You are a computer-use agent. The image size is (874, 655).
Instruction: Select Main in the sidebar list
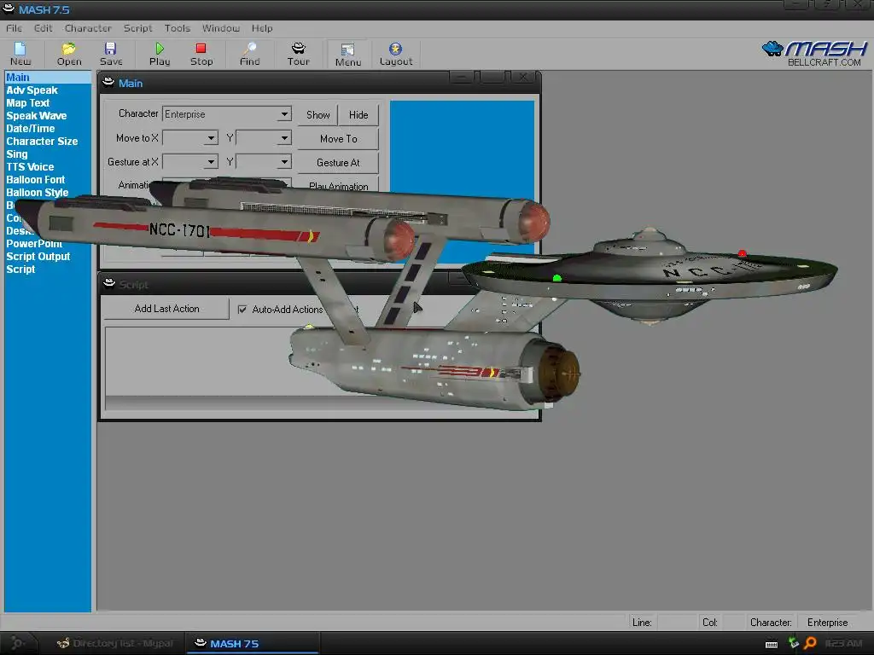point(48,78)
